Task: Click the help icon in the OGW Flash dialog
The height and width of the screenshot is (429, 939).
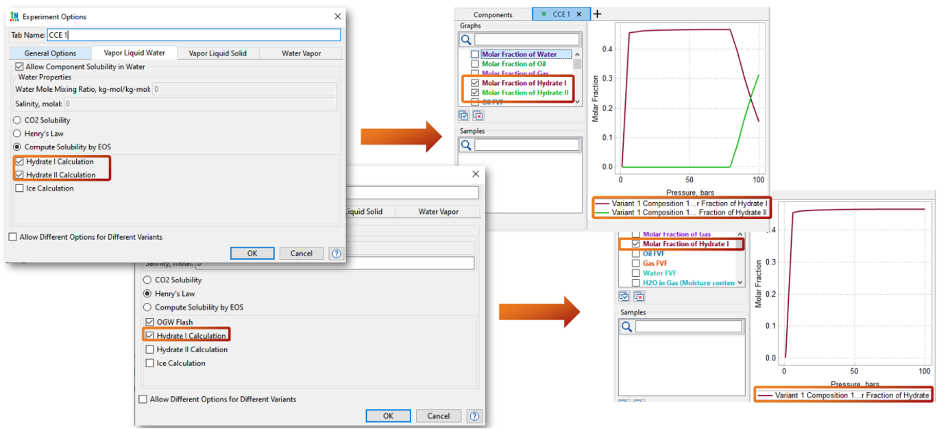Action: point(474,416)
